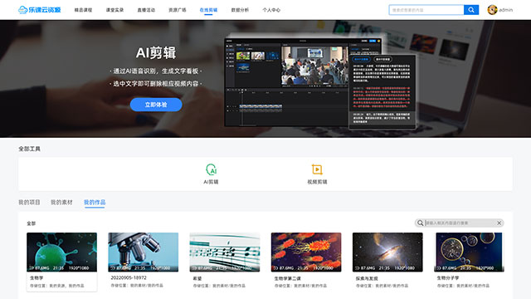Open the 视频剪辑 tool icon
531x299 pixels.
[317, 169]
